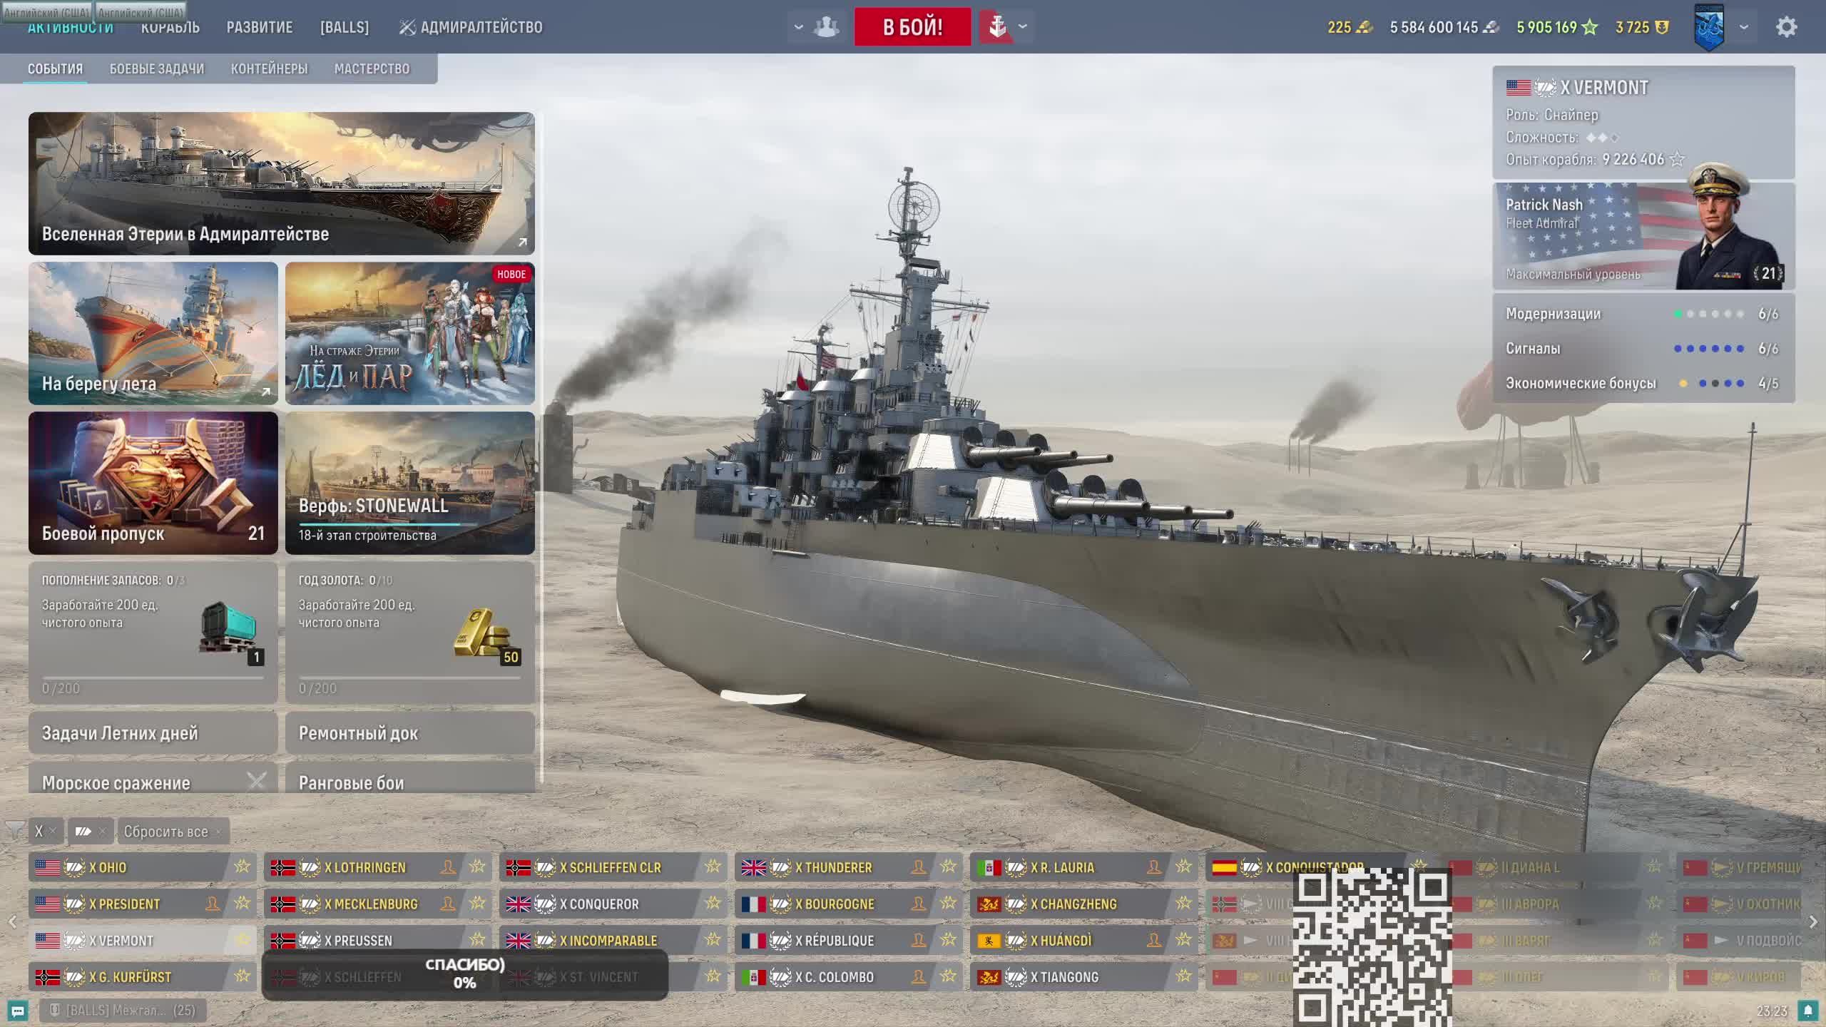
Task: Remove the tier X filter chip
Action: click(x=52, y=831)
